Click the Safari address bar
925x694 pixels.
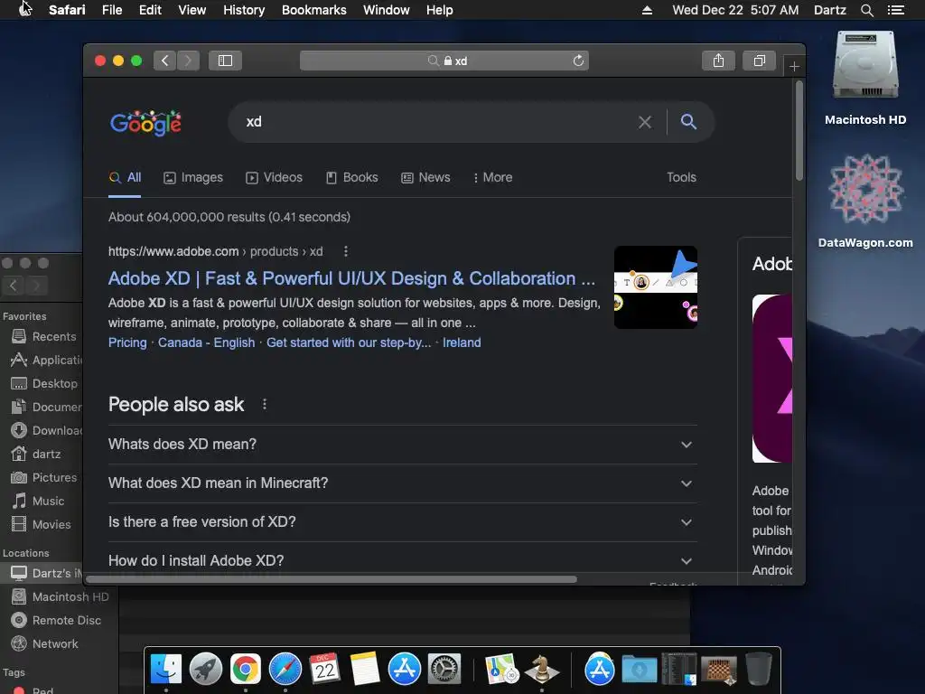(444, 61)
